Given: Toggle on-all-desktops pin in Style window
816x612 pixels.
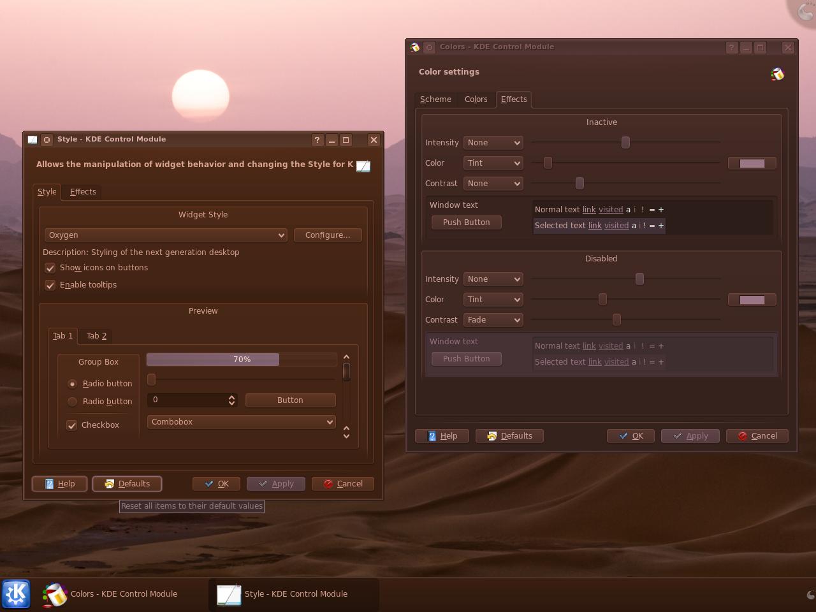Looking at the screenshot, I should click(x=47, y=140).
